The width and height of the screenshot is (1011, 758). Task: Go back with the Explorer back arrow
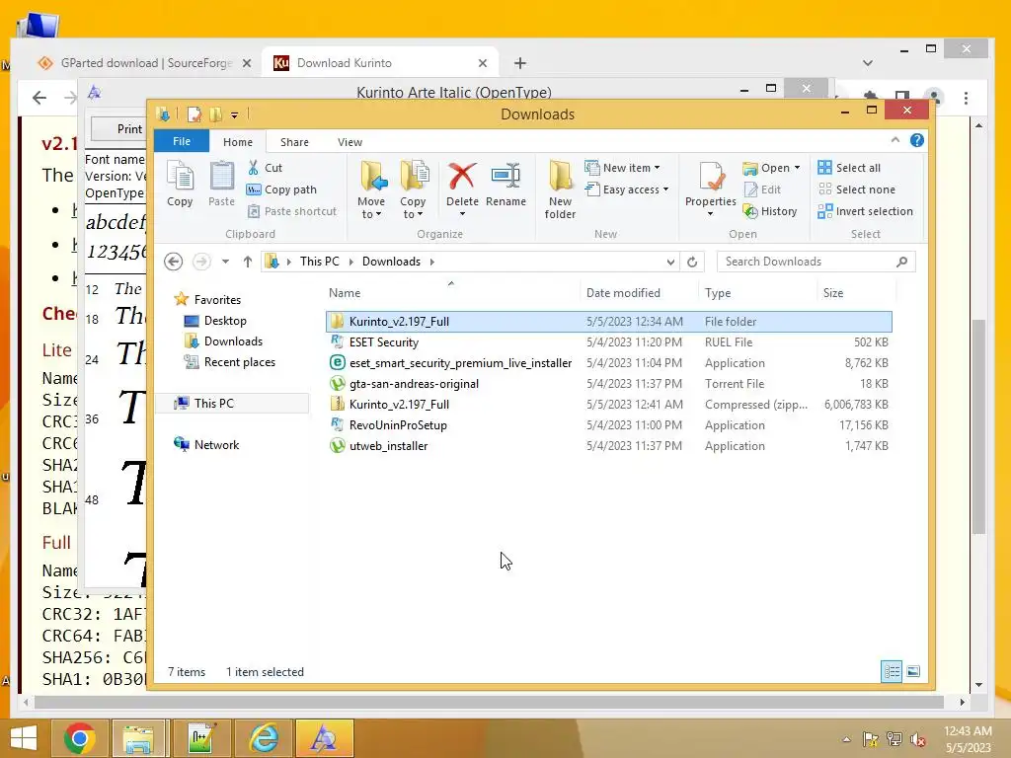pos(173,261)
